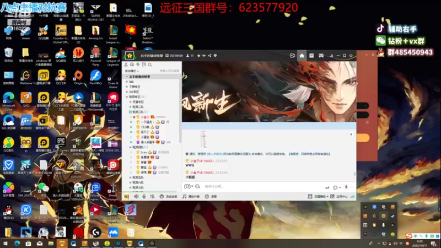
Task: Open audio mixer settings sliders icon
Action: pyautogui.click(x=152, y=196)
